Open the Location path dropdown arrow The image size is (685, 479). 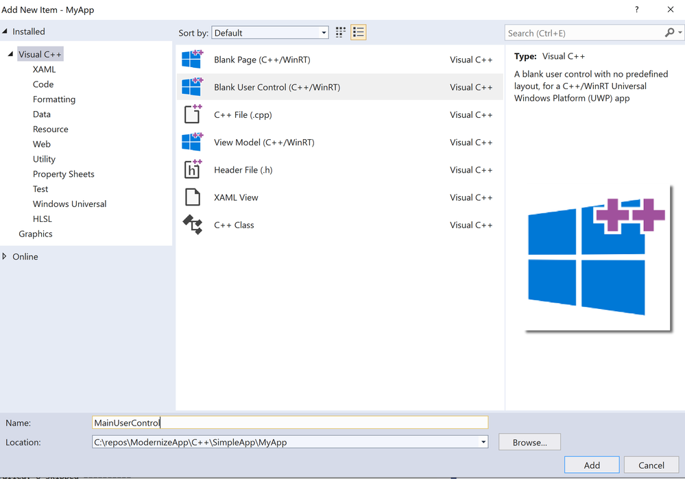(483, 442)
